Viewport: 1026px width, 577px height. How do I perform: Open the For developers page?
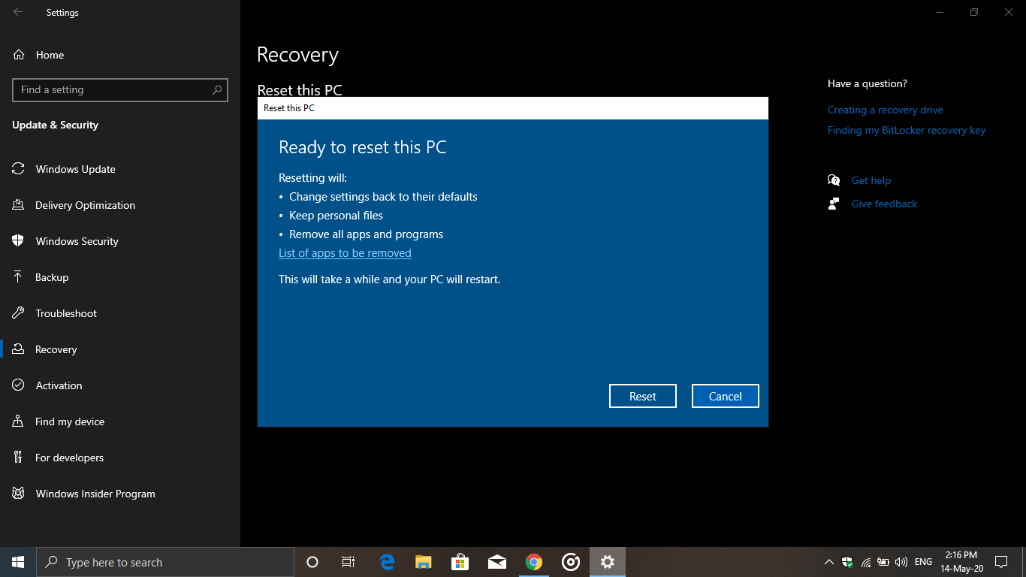(x=120, y=458)
